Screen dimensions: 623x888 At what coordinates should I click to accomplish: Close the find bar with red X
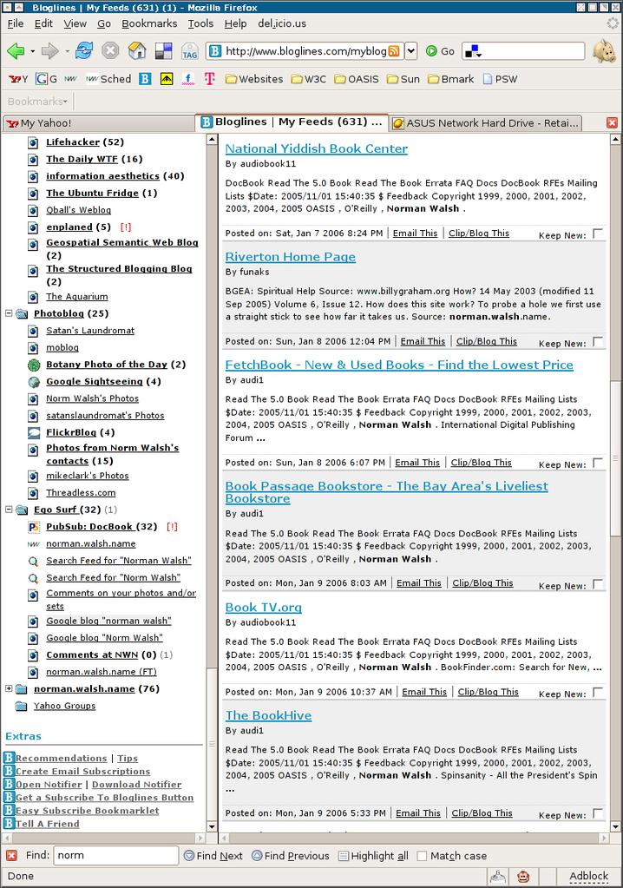pyautogui.click(x=11, y=855)
